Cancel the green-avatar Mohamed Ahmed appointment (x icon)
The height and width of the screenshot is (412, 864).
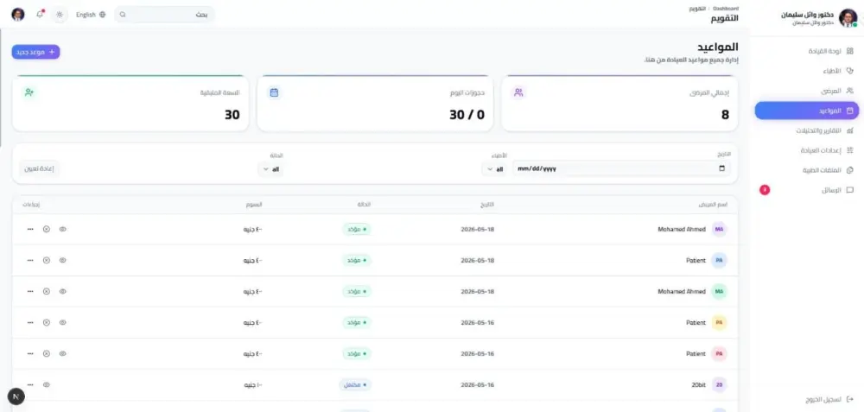tap(47, 291)
